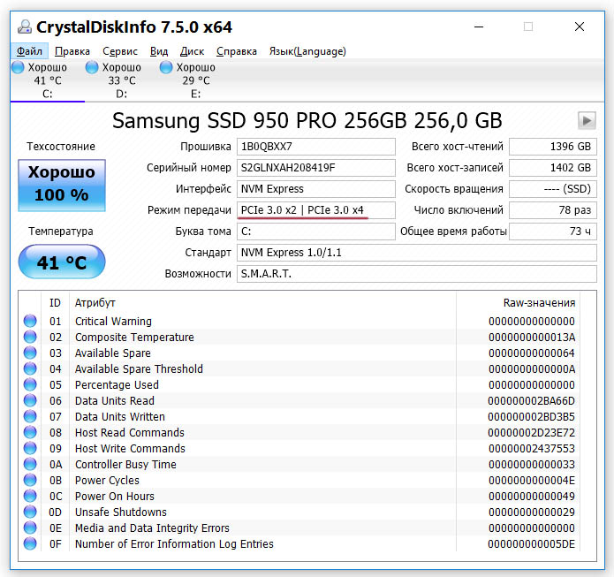Select the Data Units Written attribute name
This screenshot has height=577, width=614.
[120, 417]
